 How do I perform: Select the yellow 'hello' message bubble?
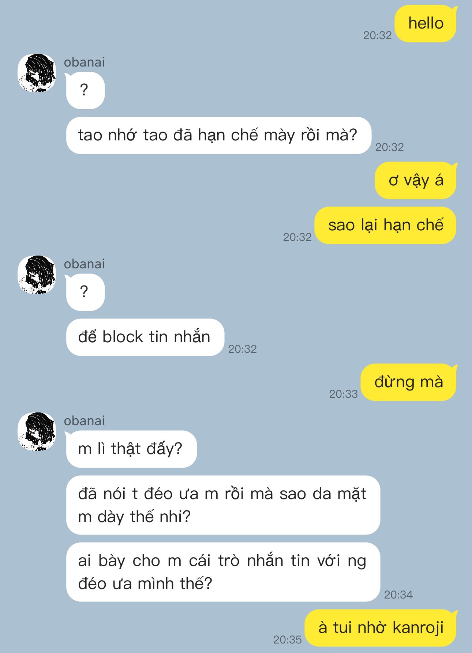pyautogui.click(x=426, y=23)
